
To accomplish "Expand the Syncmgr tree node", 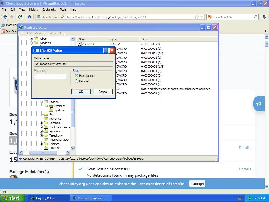I will 41,131.
